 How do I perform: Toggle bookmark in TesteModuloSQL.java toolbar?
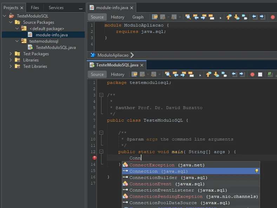(224, 74)
